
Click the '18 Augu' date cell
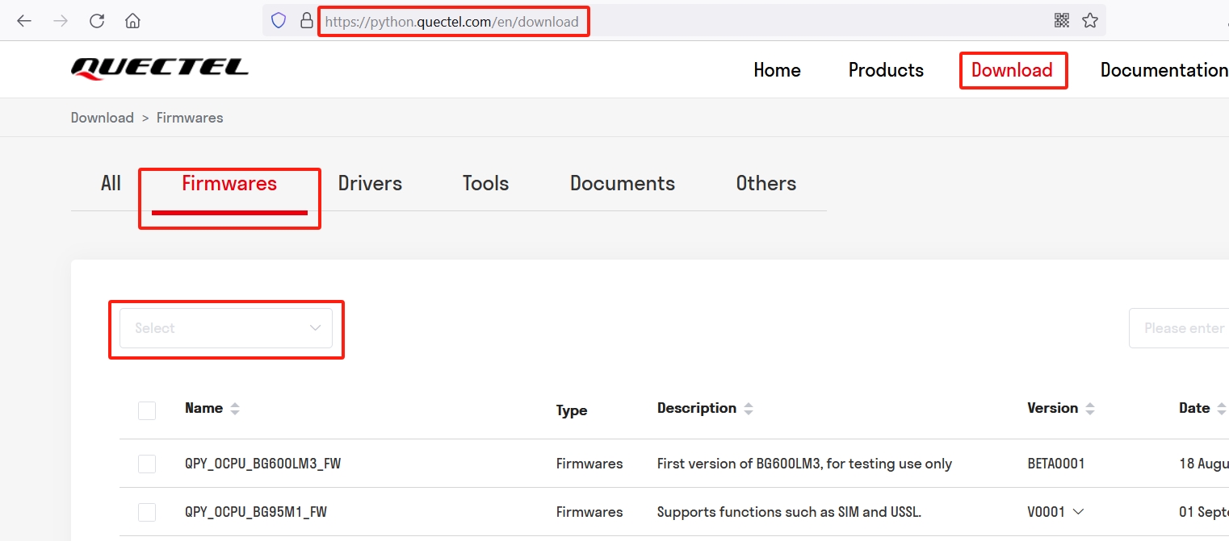coord(1204,464)
